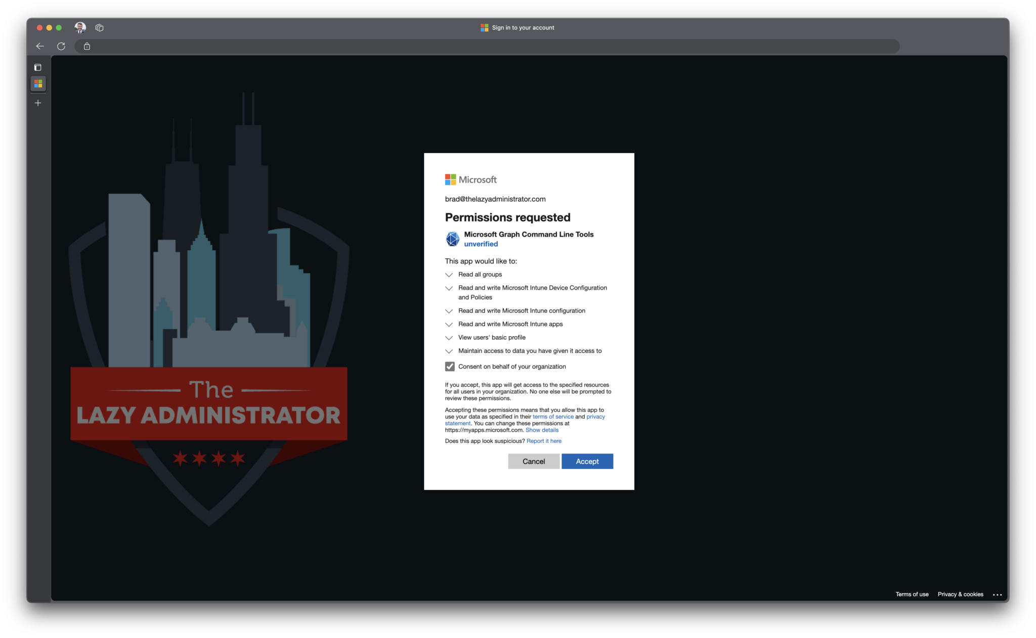Click the Sign in to your account title
Viewport: 1036px width, 638px height.
click(x=523, y=28)
